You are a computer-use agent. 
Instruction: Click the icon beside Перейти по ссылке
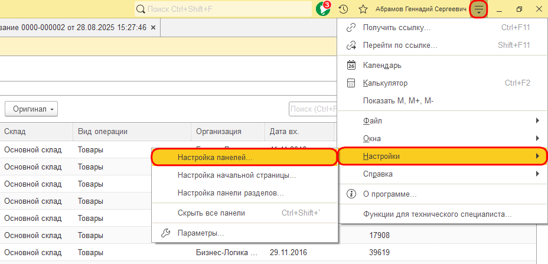(x=351, y=45)
